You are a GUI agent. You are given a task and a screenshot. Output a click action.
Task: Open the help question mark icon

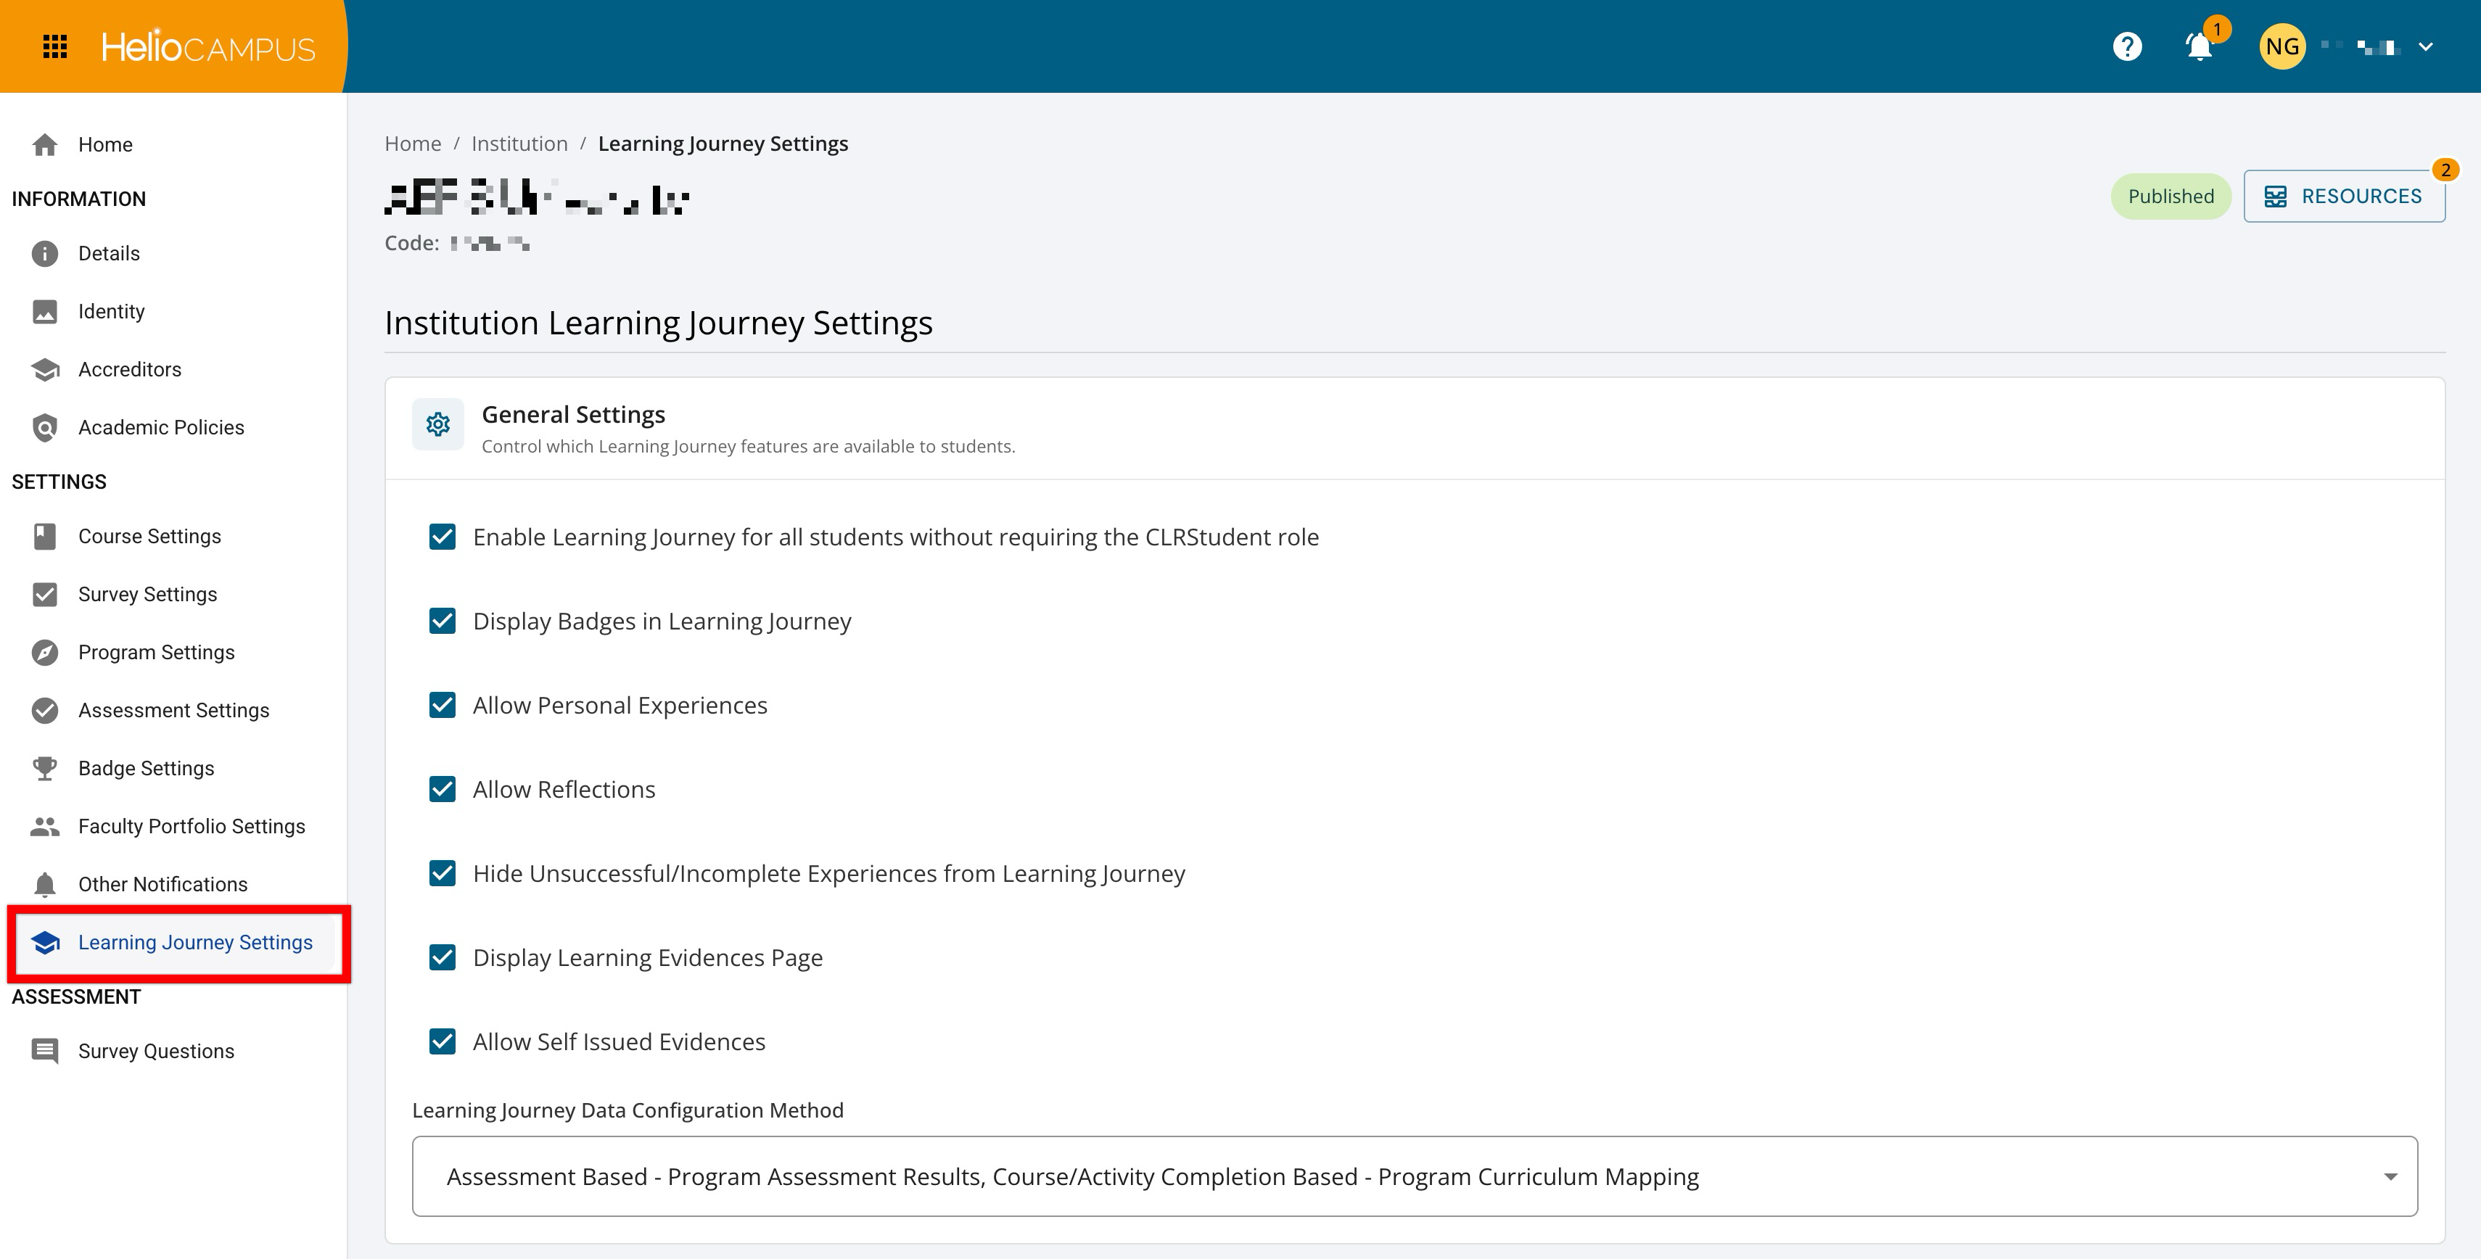click(2126, 46)
